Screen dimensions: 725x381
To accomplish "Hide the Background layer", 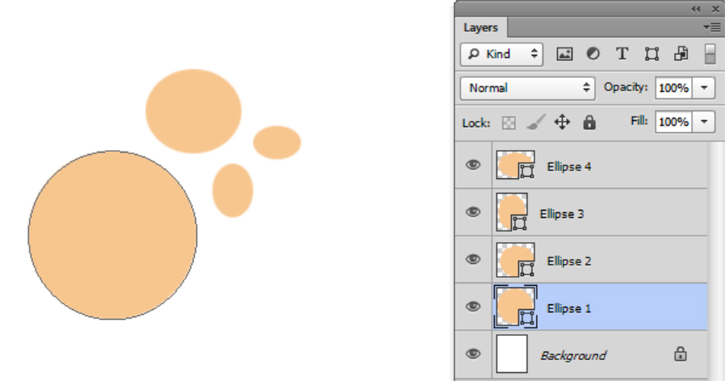I will point(473,353).
